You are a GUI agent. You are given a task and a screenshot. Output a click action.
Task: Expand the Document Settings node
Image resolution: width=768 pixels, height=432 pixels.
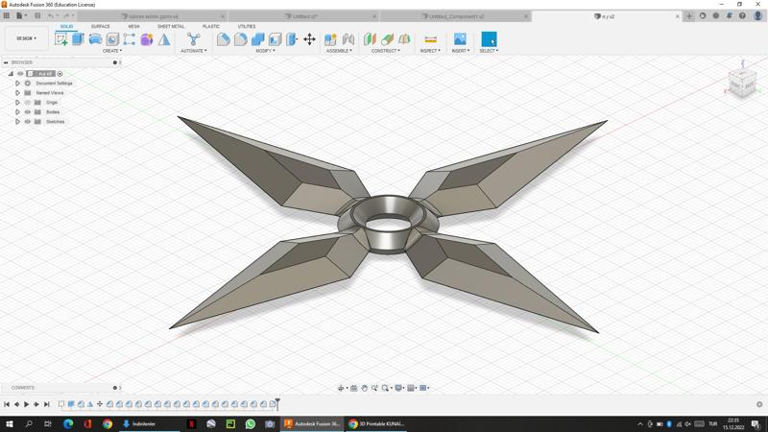(x=17, y=84)
